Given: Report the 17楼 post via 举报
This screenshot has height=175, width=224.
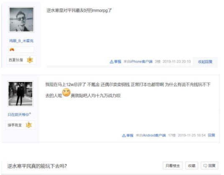Looking at the screenshot, I should point(130,135).
